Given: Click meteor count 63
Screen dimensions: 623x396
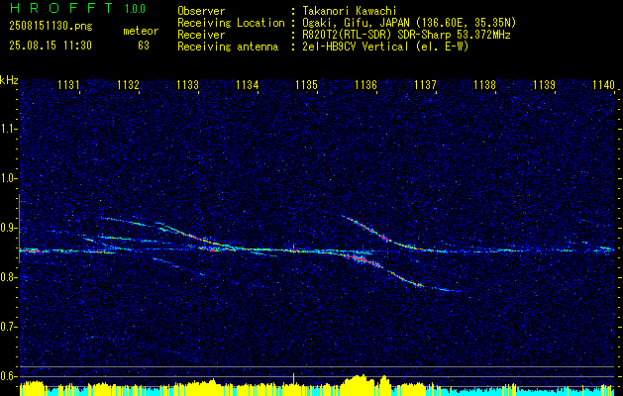Looking at the screenshot, I should [144, 46].
